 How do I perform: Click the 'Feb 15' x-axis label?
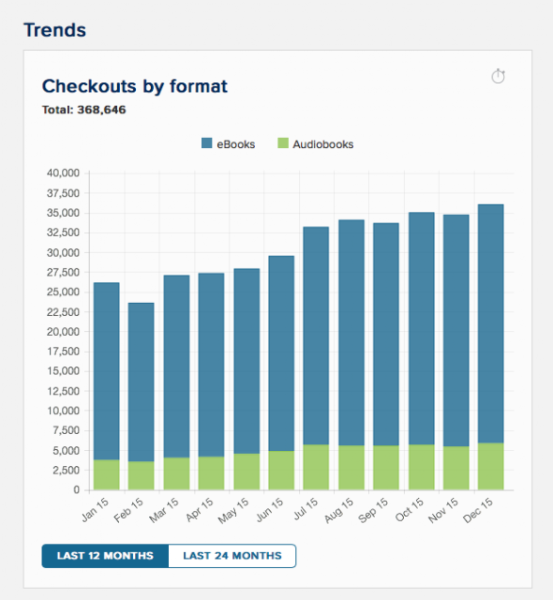128,510
